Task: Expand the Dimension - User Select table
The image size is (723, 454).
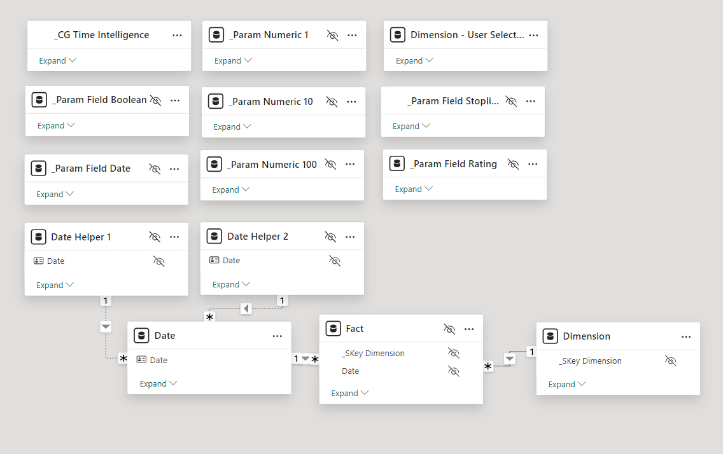Action: tap(414, 61)
